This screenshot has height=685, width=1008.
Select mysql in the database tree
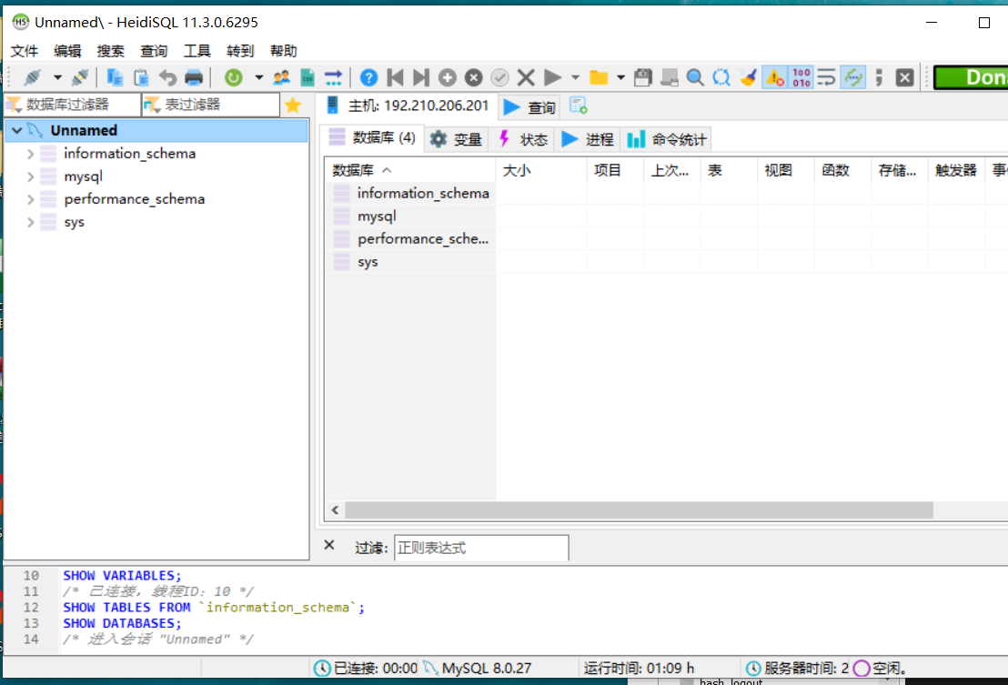point(84,176)
